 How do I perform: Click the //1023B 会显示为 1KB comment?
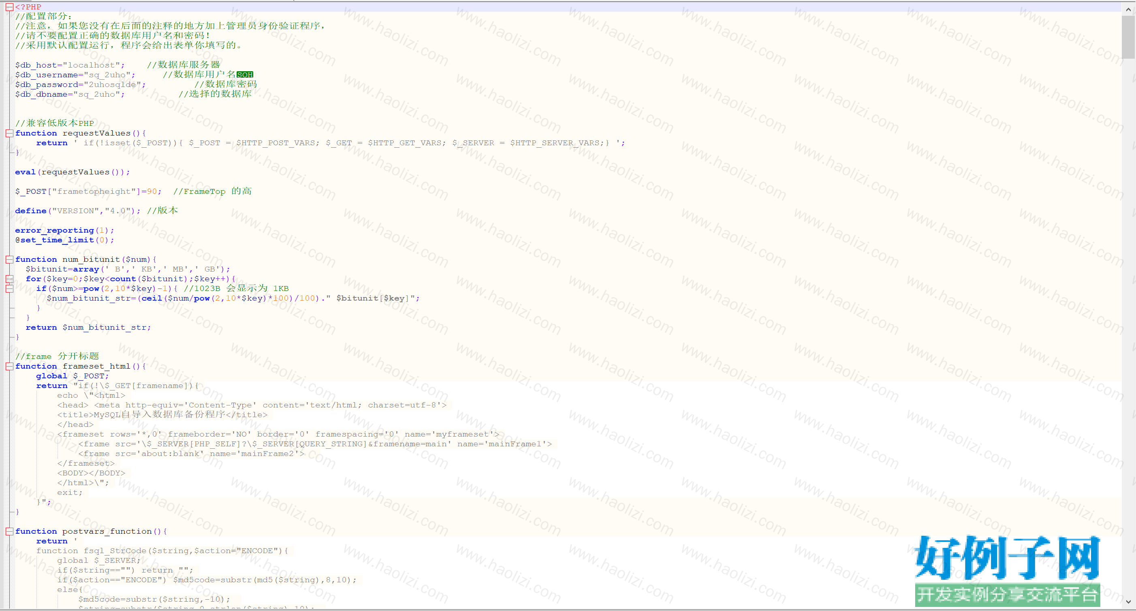coord(236,289)
